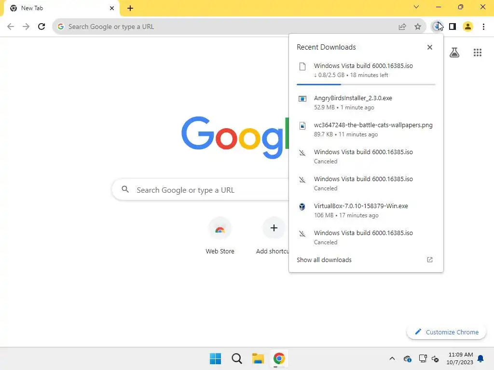This screenshot has width=494, height=370.
Task: Open File Explorer from the taskbar
Action: pos(258,358)
